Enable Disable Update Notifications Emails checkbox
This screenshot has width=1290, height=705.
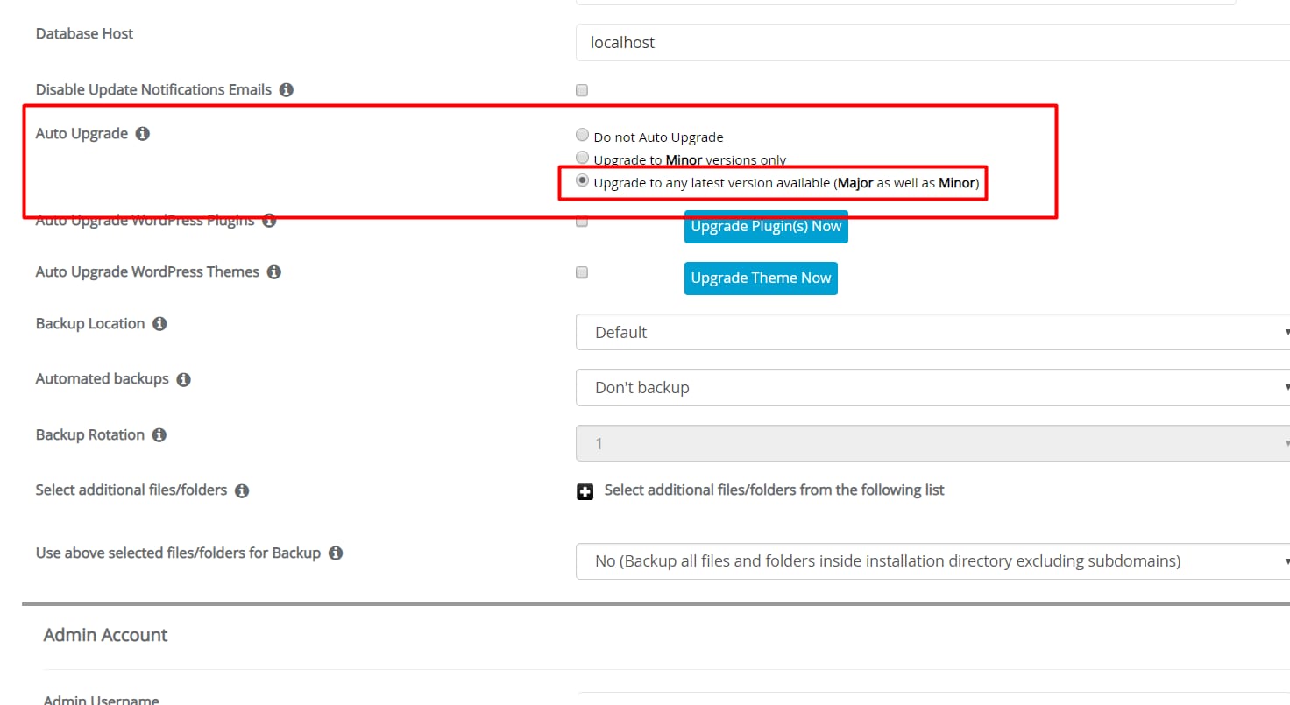point(582,90)
